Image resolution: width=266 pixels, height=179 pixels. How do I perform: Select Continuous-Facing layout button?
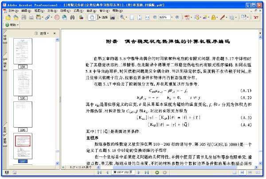click(x=250, y=172)
